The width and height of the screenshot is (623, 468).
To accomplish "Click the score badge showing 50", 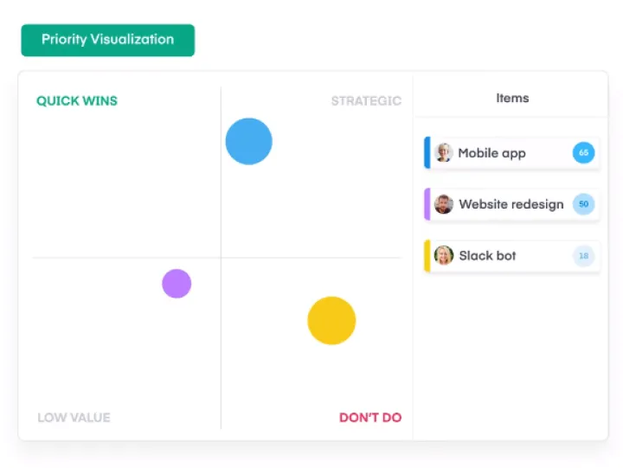I will 583,204.
